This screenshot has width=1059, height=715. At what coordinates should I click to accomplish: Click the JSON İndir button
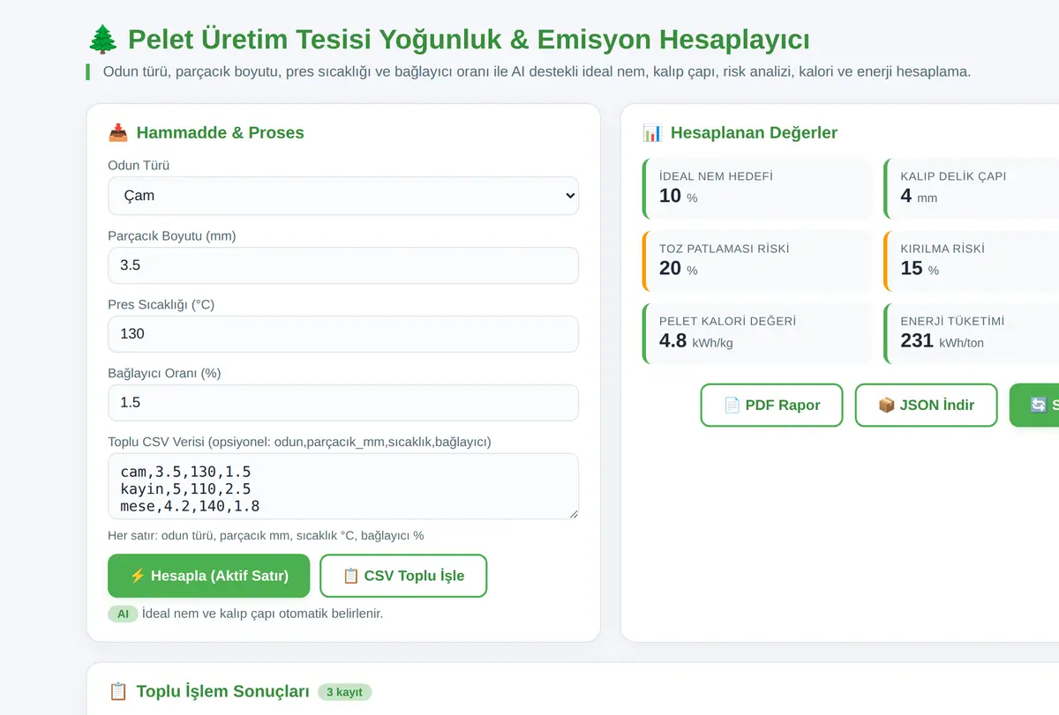tap(927, 406)
